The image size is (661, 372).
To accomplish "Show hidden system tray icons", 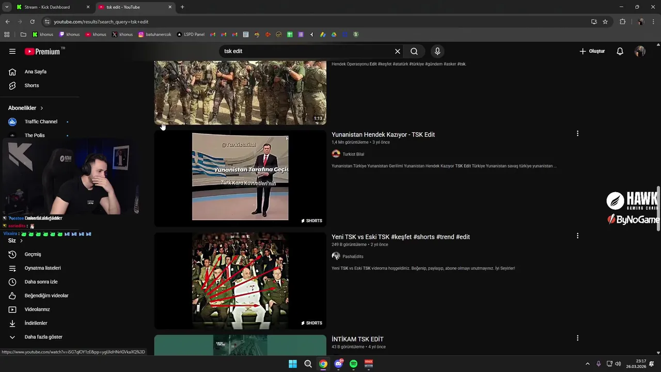I will click(x=587, y=364).
